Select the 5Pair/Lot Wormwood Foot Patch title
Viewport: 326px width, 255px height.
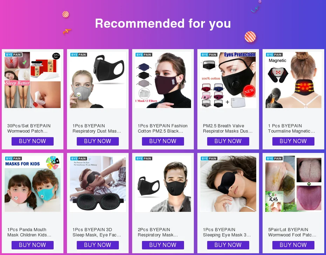[x=292, y=232]
